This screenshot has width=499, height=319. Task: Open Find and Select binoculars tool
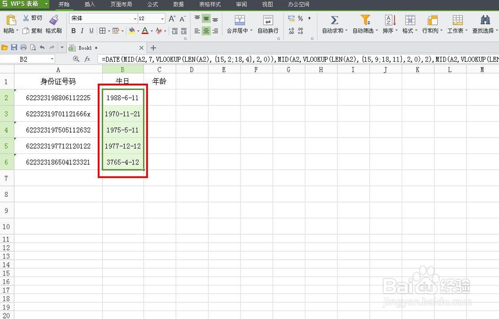click(x=485, y=20)
